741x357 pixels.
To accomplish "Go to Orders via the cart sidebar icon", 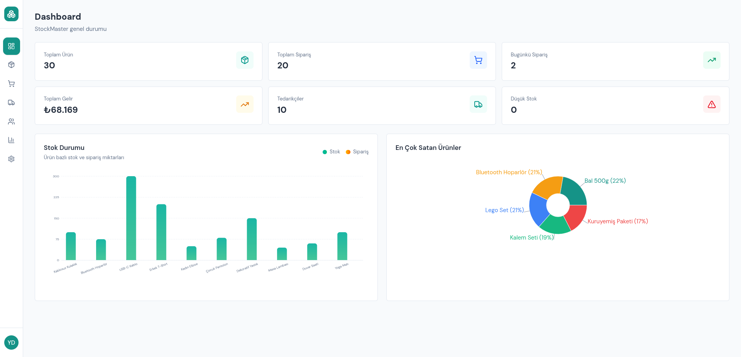I will [11, 84].
